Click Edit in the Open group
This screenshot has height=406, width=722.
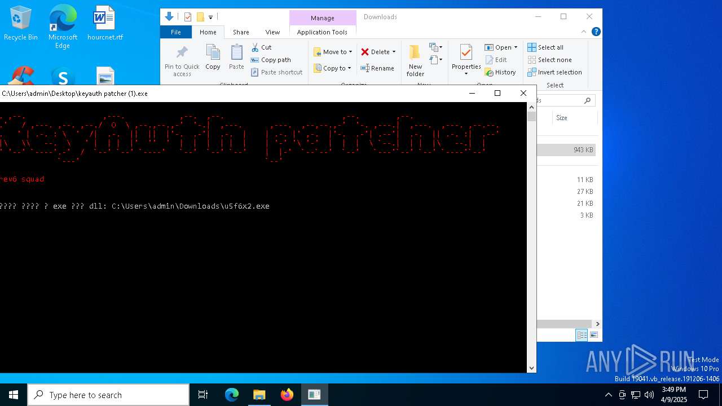[x=496, y=60]
